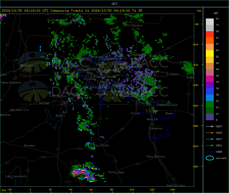Click the cyan VBCT arrow legend icon
The image size is (229, 193).
click(210, 139)
